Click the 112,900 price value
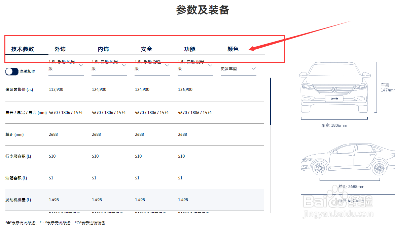The image size is (395, 227). coord(56,90)
